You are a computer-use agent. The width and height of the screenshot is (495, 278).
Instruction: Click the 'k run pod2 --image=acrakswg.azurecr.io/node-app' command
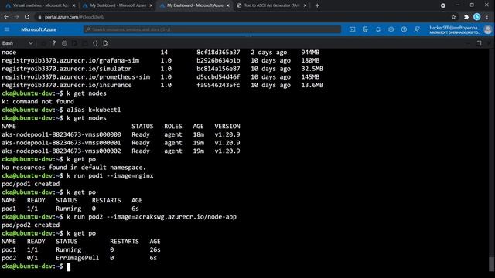152,217
